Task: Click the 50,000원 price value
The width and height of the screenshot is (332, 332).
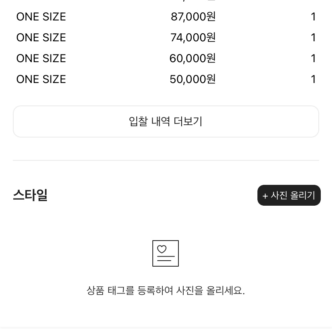Action: [x=192, y=79]
